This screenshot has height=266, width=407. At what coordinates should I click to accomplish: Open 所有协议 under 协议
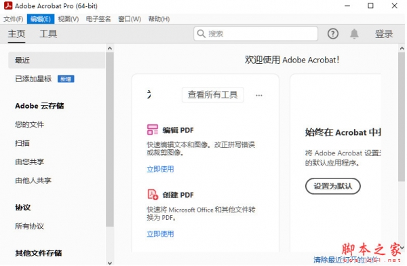30,226
